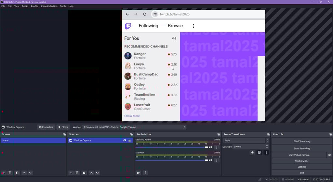Screen dimensions: 333x182
Task: Open virtual camera settings gear
Action: click(x=329, y=155)
